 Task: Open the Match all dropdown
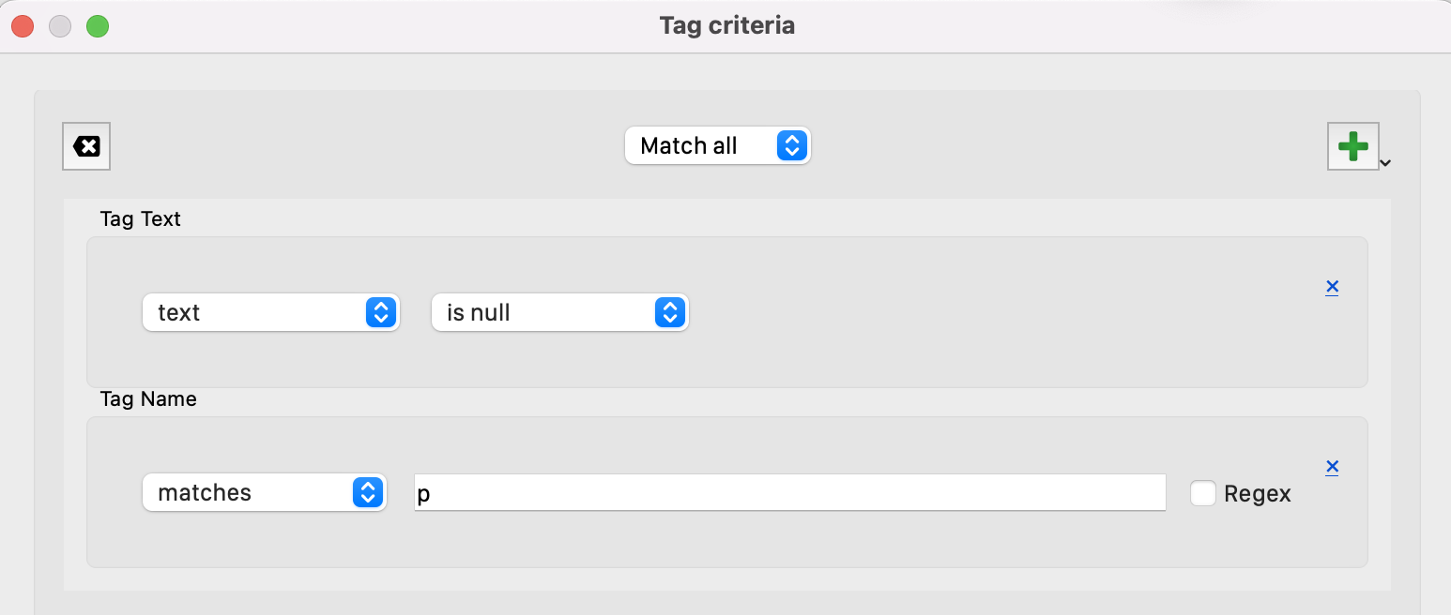click(x=717, y=146)
